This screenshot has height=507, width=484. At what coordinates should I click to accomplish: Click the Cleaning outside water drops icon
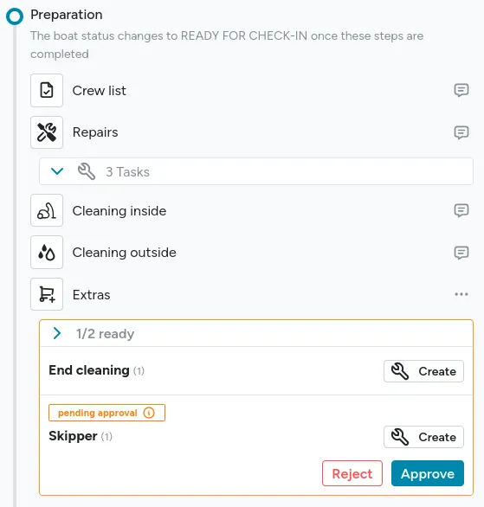click(x=47, y=253)
